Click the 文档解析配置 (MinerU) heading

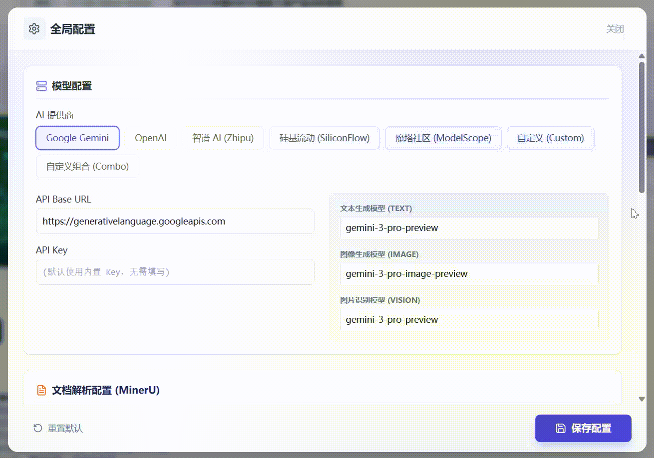[x=106, y=390]
